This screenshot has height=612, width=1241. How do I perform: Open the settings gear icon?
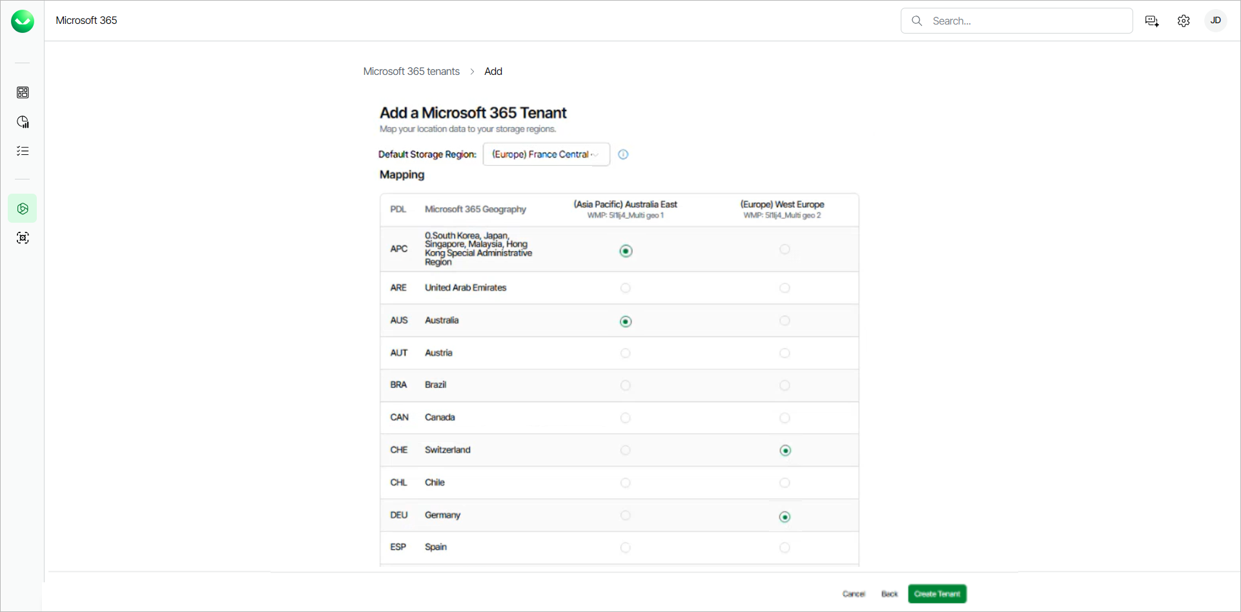1184,21
